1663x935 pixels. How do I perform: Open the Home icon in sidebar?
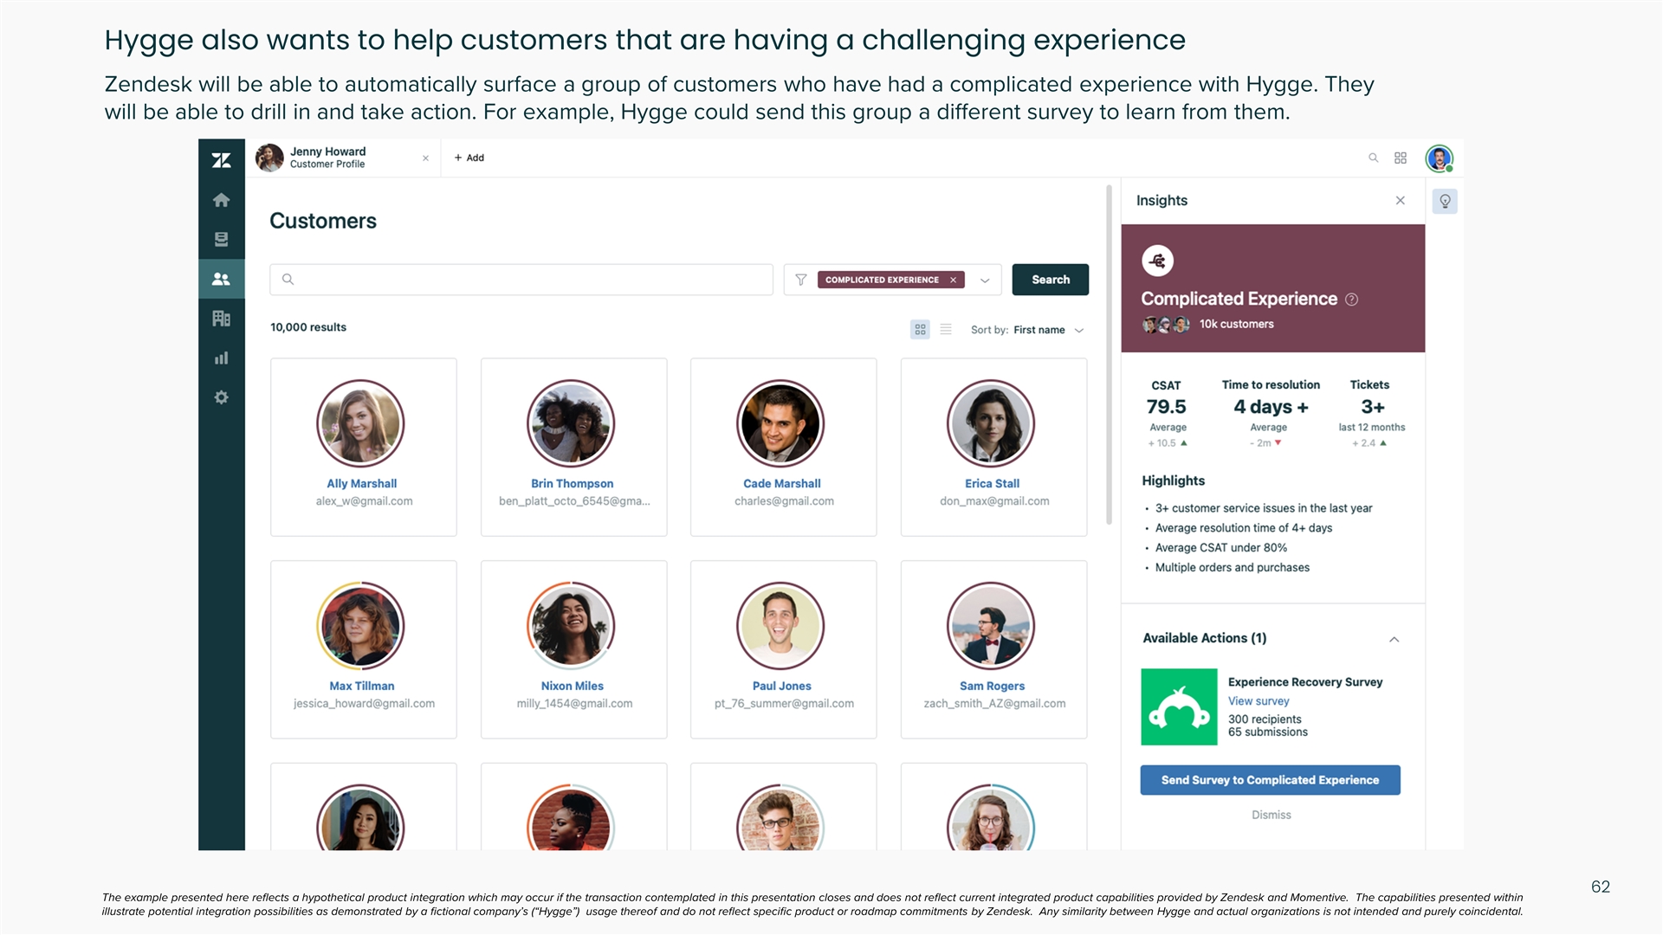click(221, 200)
